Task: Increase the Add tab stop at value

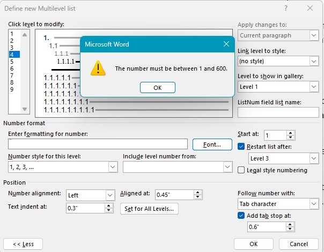Action: pos(290,225)
